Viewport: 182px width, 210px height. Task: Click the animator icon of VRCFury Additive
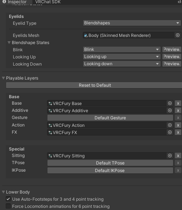pyautogui.click(x=50, y=111)
